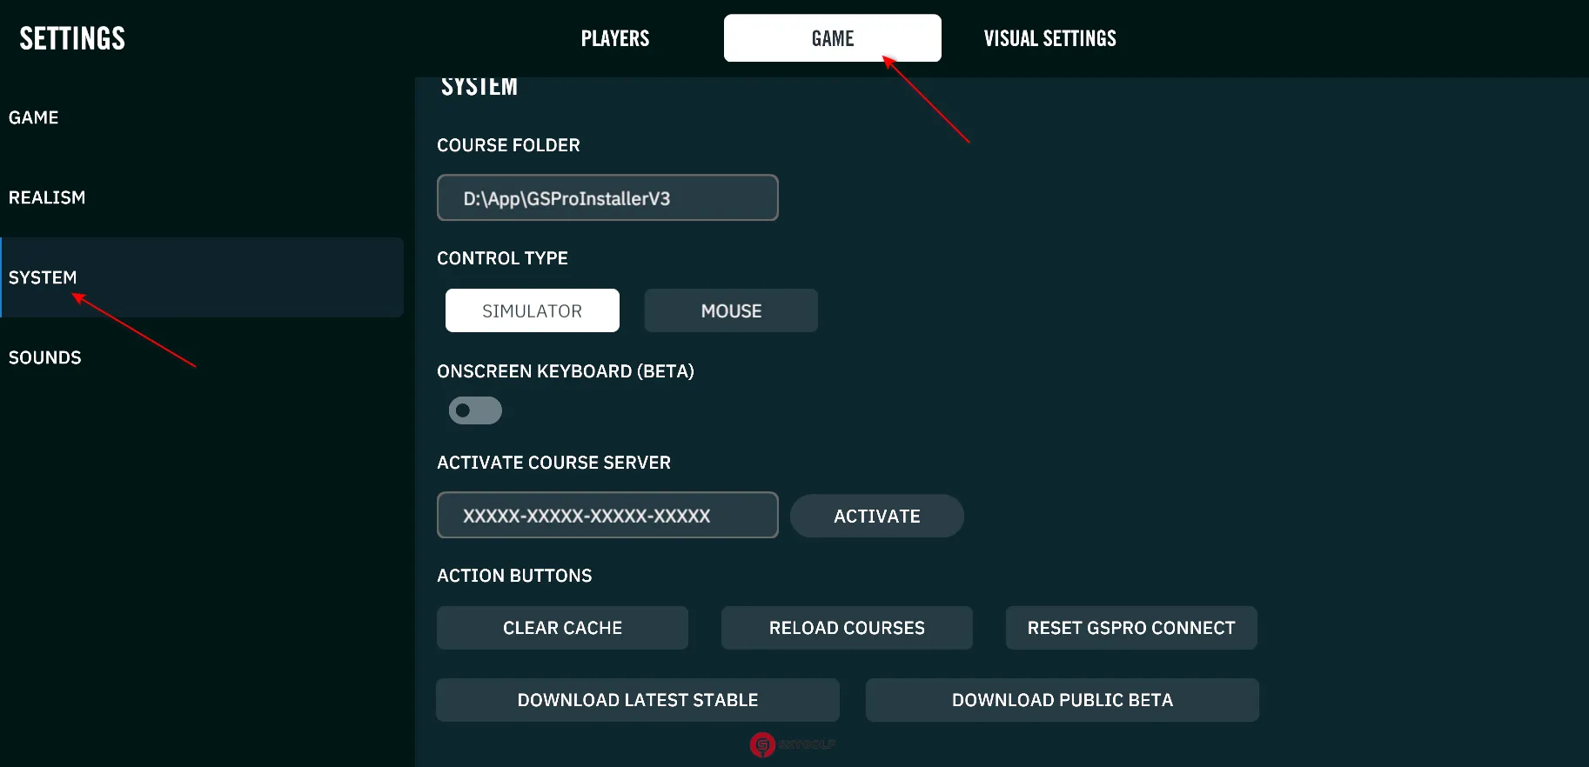Choose Mouse as the control type
Viewport: 1589px width, 767px height.
730,311
